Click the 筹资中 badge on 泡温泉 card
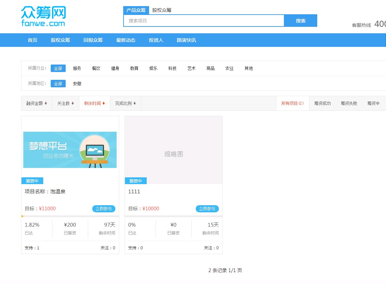Viewport: 386px width, 284px height. (32, 180)
